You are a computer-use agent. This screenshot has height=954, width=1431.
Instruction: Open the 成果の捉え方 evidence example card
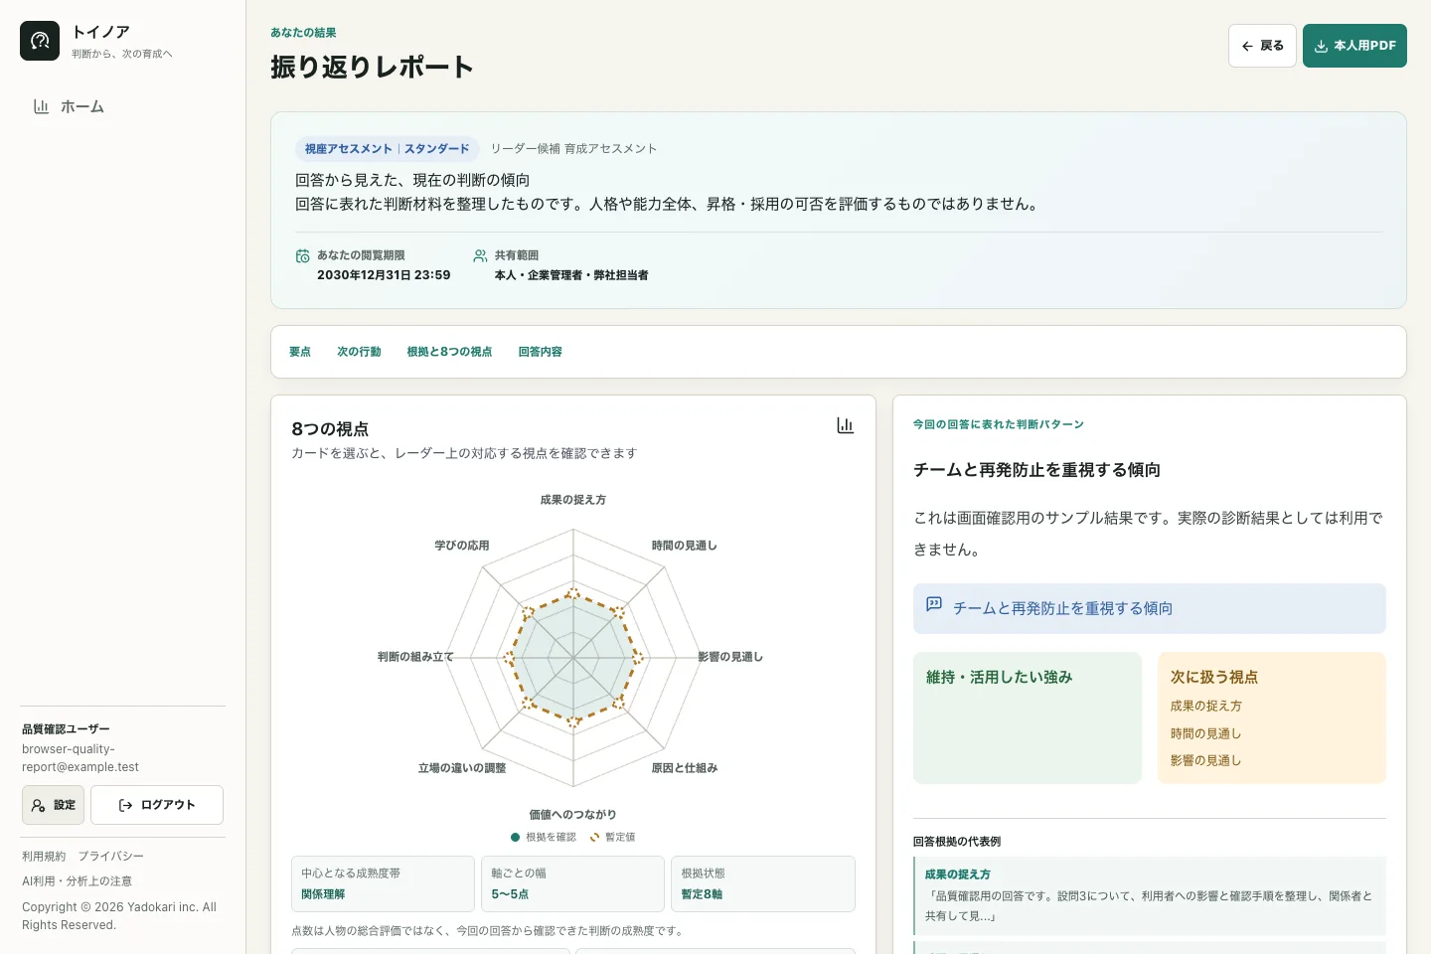click(1150, 895)
